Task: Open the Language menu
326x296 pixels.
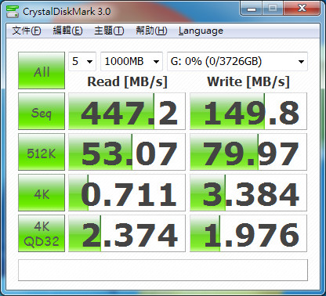Action: 201,31
